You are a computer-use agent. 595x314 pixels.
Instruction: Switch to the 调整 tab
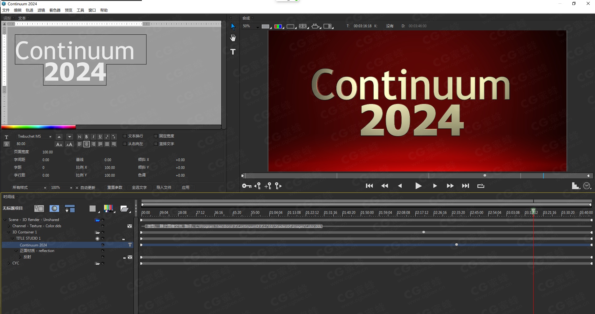(x=7, y=18)
